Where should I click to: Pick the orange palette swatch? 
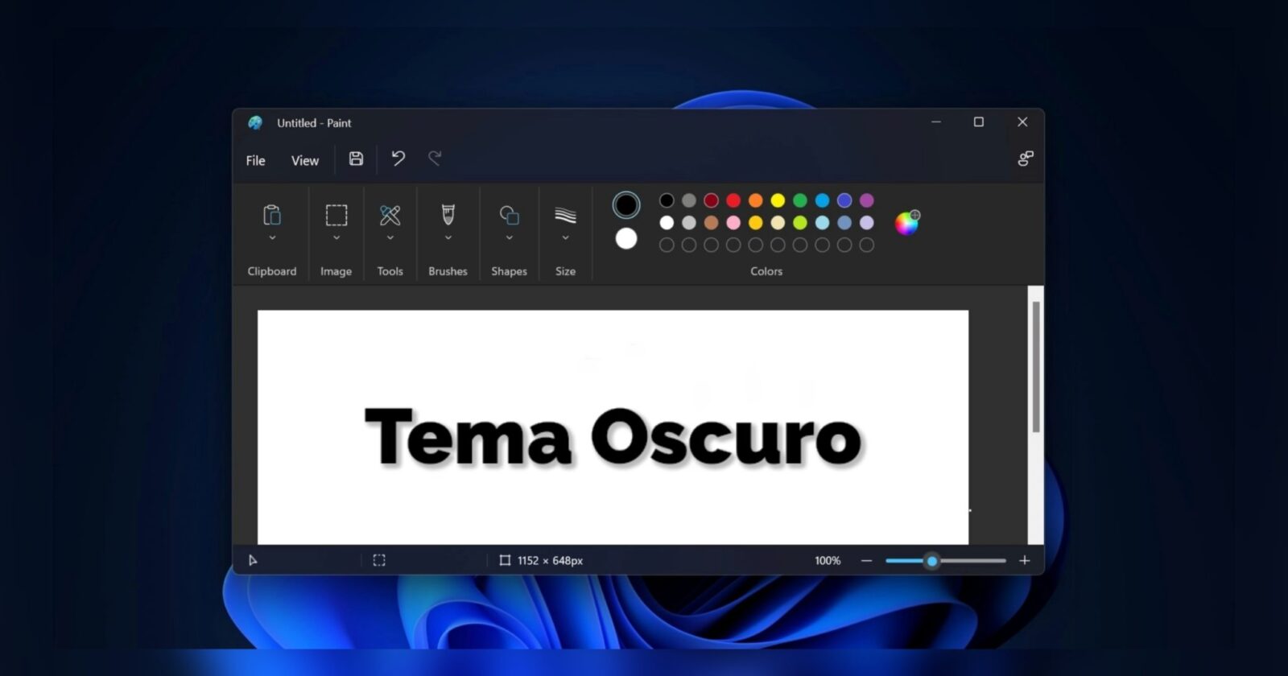[755, 200]
